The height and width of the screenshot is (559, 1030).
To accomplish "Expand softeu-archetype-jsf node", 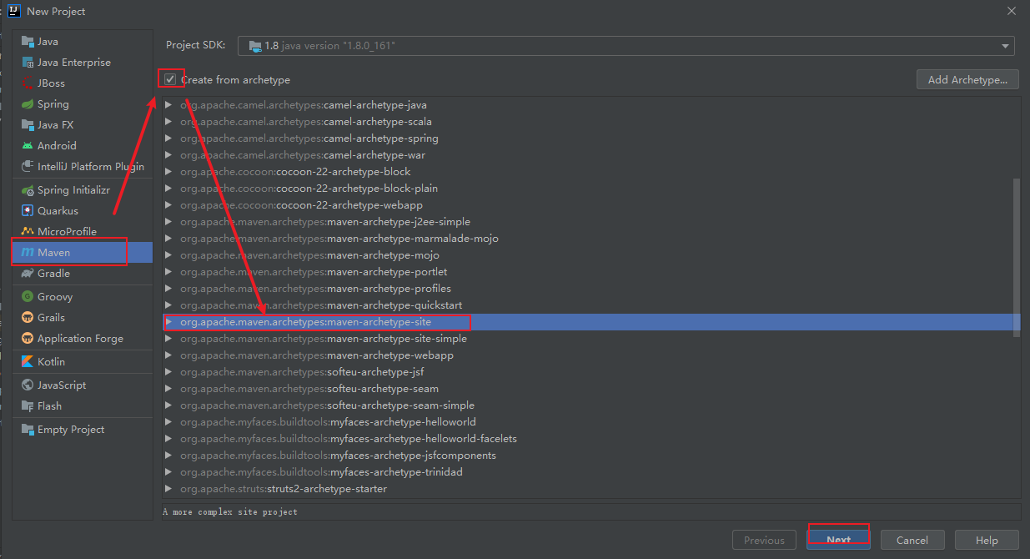I will [168, 372].
